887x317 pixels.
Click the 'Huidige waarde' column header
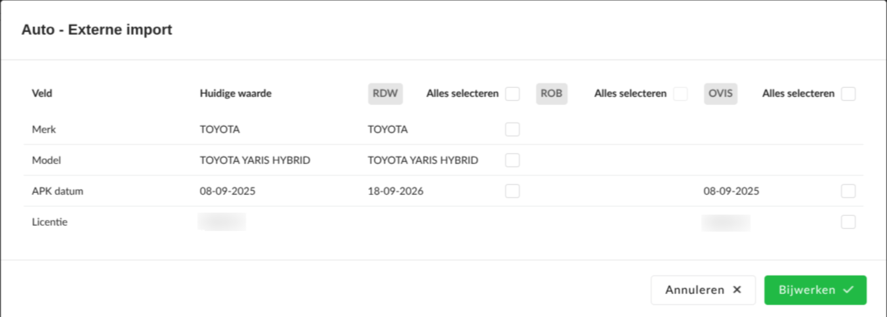(236, 94)
